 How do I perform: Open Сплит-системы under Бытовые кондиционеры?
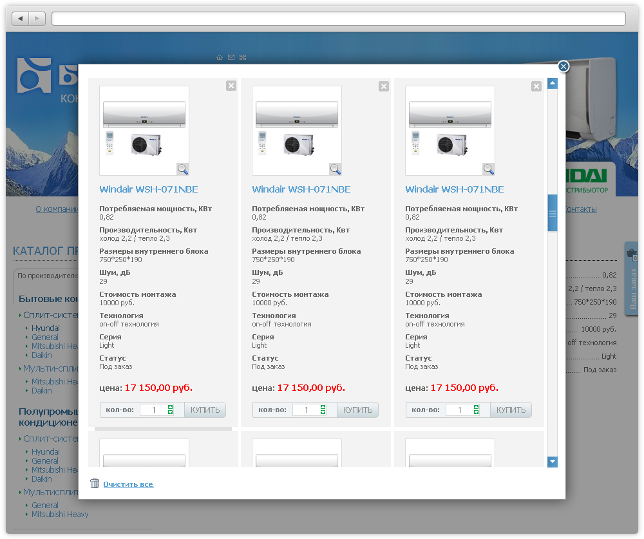pyautogui.click(x=50, y=315)
